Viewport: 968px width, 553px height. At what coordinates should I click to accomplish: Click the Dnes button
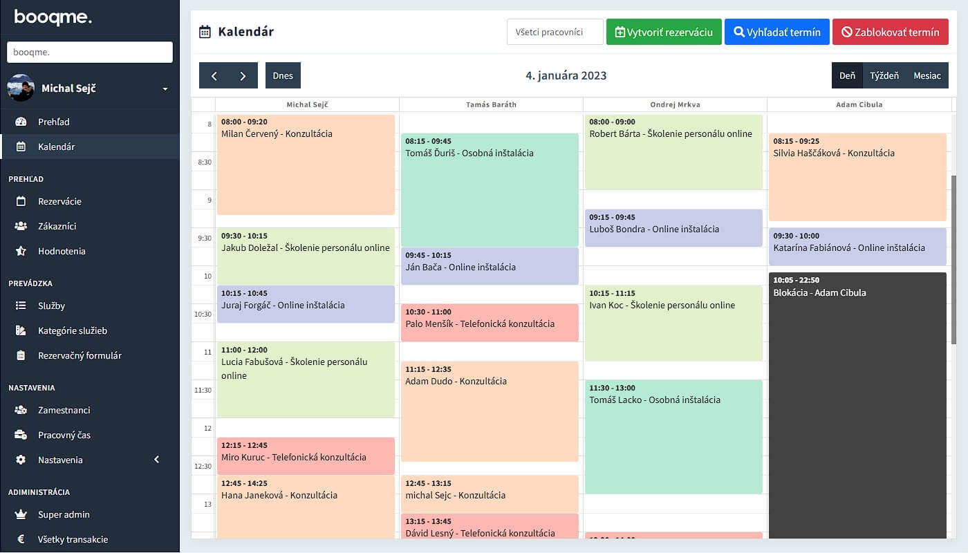click(283, 75)
